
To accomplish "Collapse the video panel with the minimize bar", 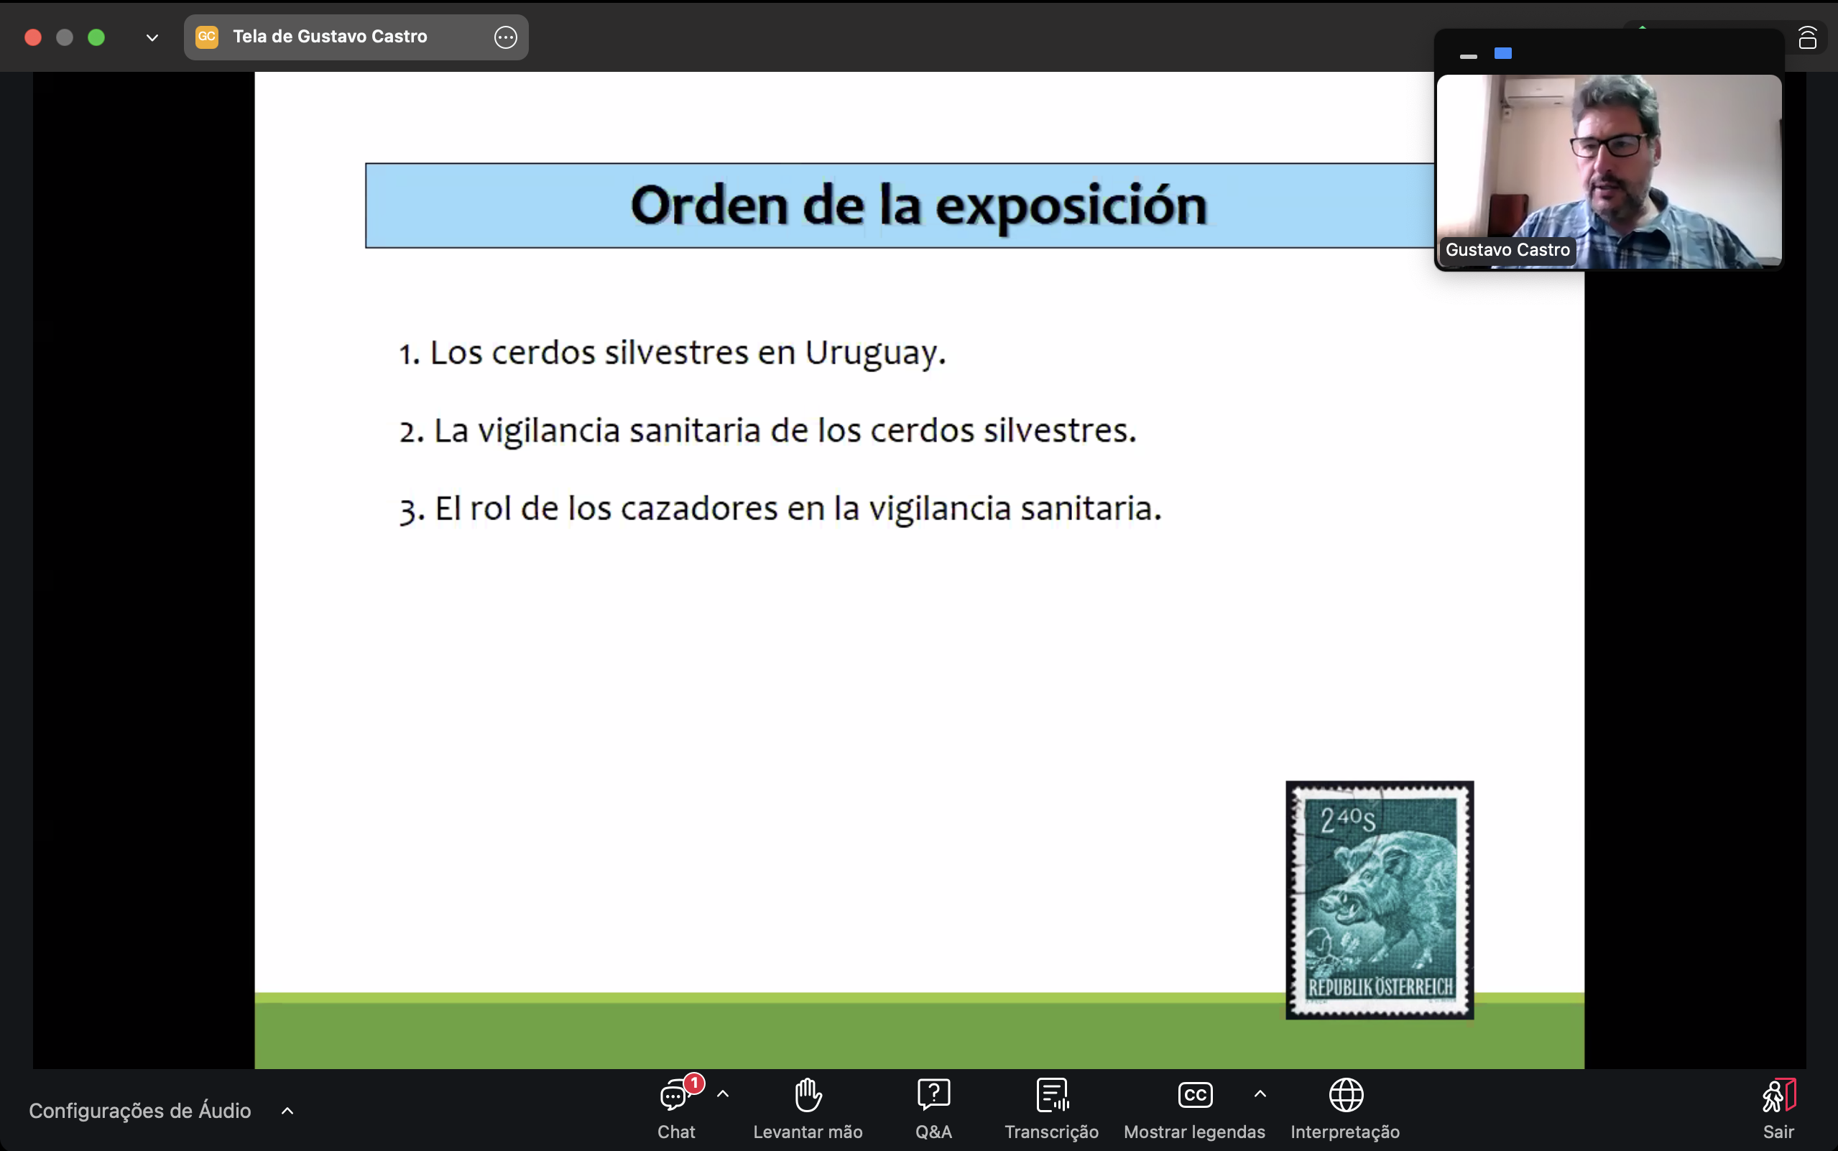I will click(1468, 56).
